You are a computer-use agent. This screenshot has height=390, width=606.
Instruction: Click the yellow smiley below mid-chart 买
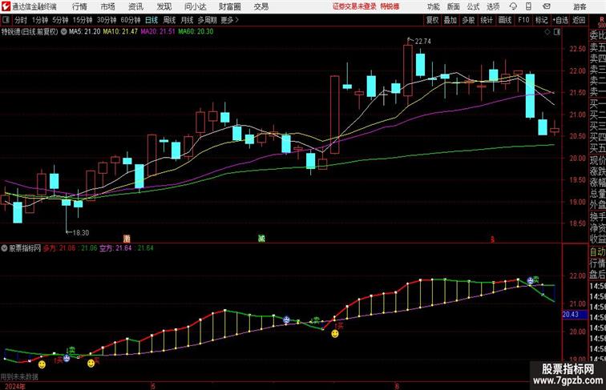335,334
